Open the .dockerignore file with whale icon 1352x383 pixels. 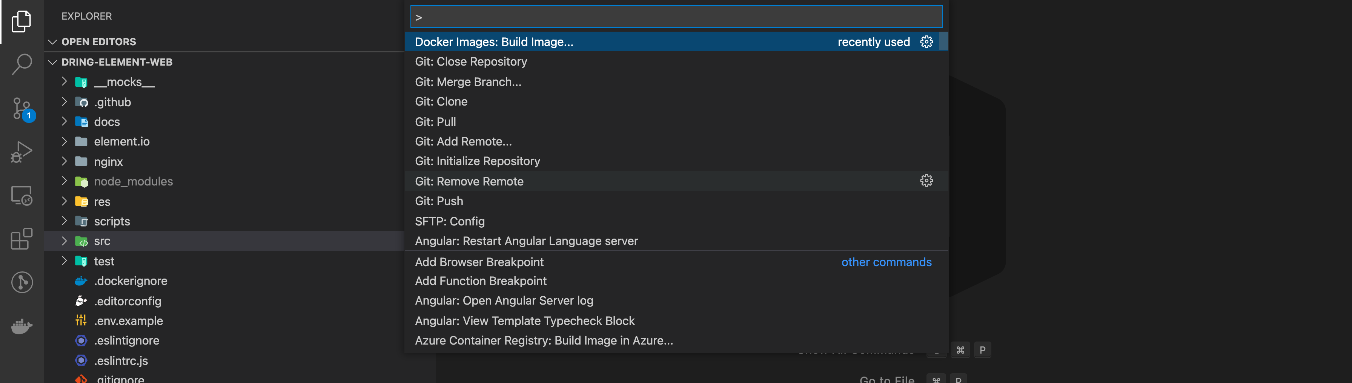[130, 281]
